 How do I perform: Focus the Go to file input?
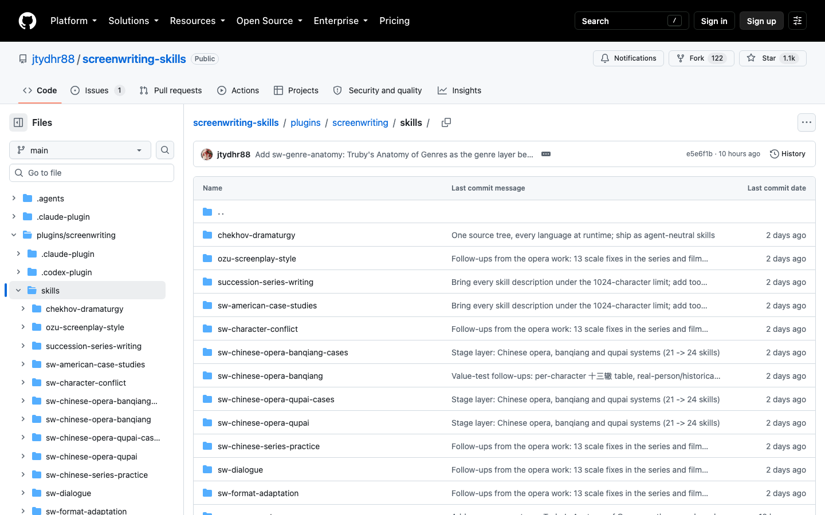click(92, 173)
